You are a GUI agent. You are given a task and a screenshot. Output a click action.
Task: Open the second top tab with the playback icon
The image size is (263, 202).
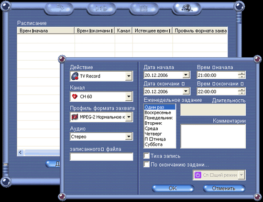pyautogui.click(x=101, y=8)
